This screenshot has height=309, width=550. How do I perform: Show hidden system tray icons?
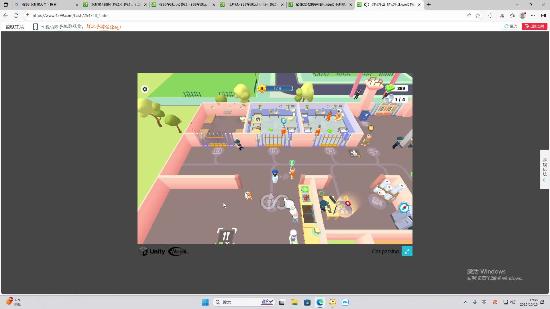point(466,302)
